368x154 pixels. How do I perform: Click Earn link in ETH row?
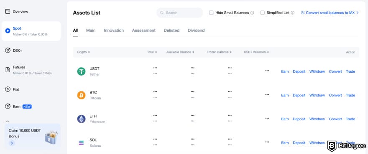[x=285, y=119]
